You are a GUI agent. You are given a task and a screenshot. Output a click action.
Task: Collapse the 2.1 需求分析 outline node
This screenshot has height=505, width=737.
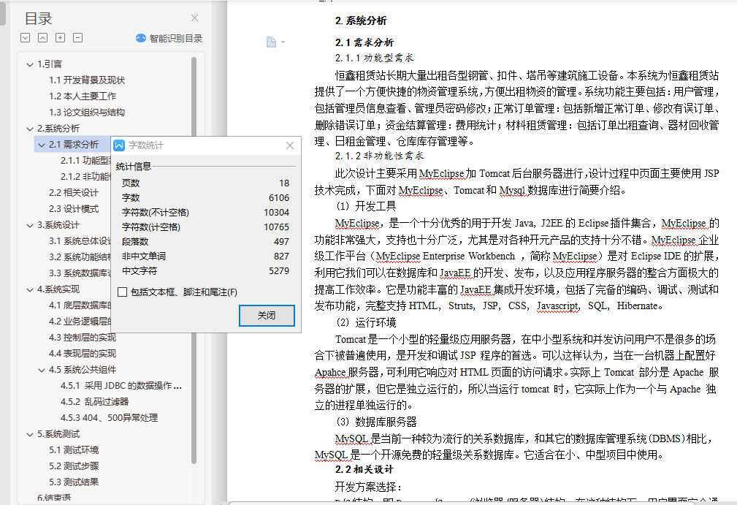pyautogui.click(x=42, y=145)
